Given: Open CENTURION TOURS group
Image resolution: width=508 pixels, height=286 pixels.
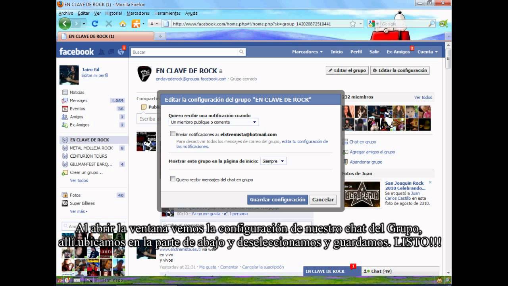Looking at the screenshot, I should (x=89, y=156).
